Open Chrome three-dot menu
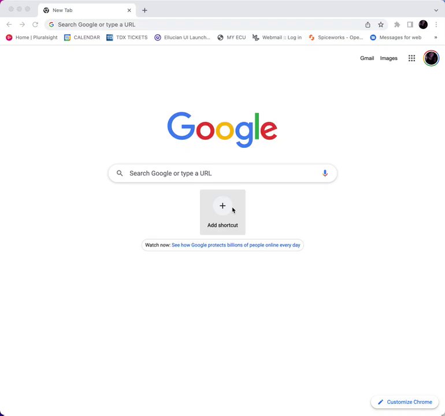Image resolution: width=445 pixels, height=416 pixels. (x=436, y=25)
